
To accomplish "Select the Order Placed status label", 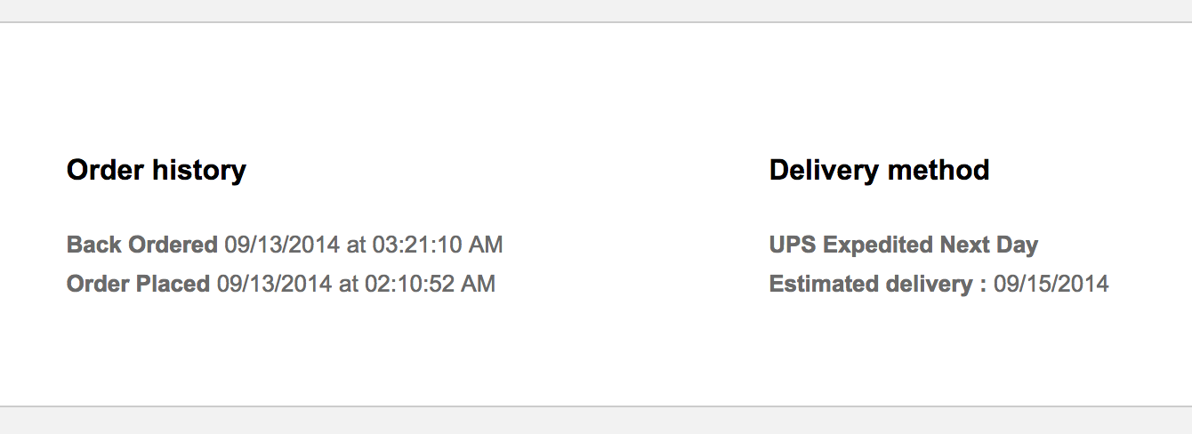I will tap(139, 284).
